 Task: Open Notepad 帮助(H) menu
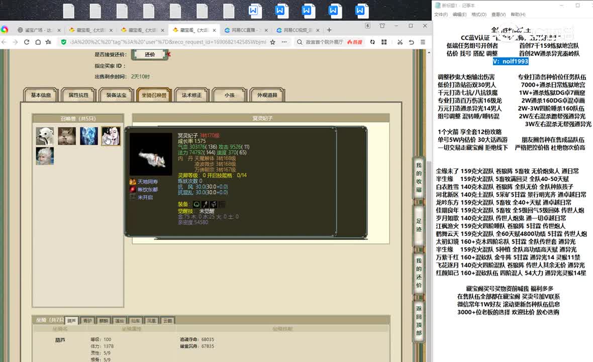coord(518,15)
